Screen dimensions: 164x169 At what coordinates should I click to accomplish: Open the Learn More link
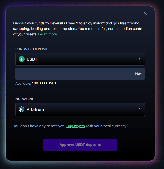tap(47, 34)
